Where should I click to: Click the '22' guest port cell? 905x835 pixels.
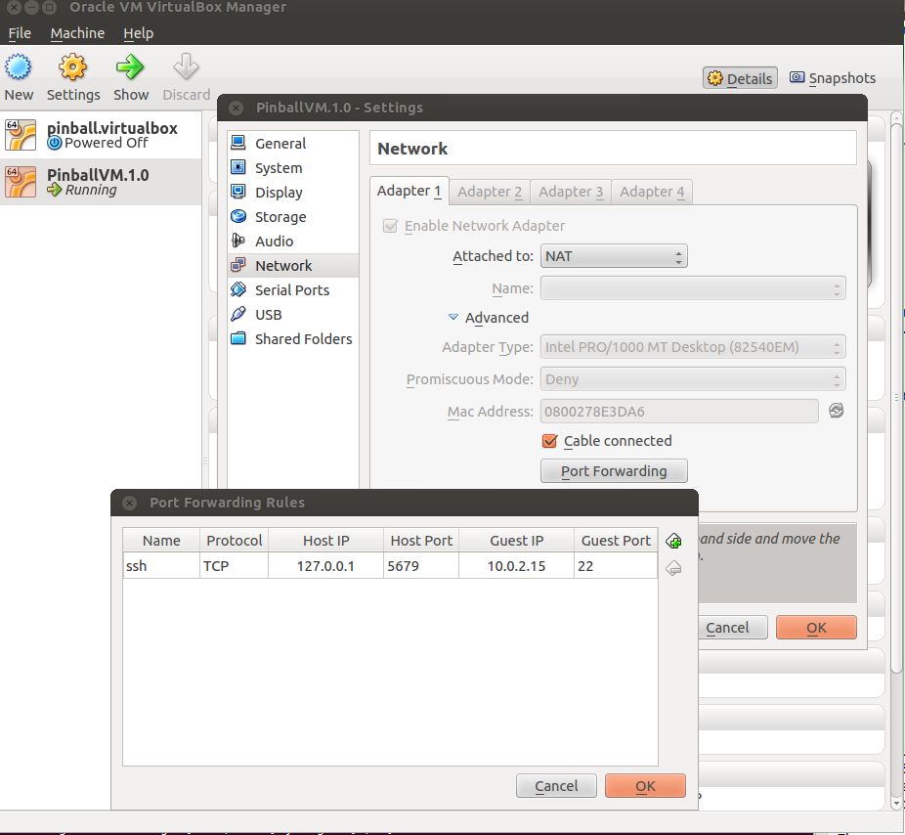616,566
